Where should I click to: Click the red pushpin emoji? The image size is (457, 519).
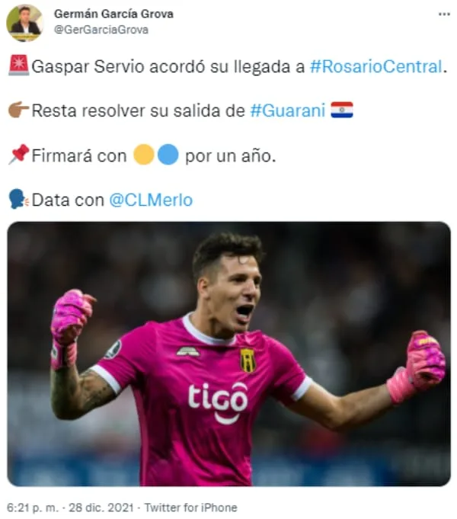point(18,154)
